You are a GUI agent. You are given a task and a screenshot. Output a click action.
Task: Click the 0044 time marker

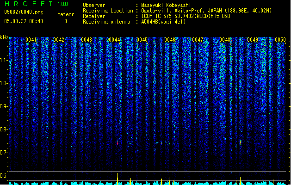click(114, 40)
